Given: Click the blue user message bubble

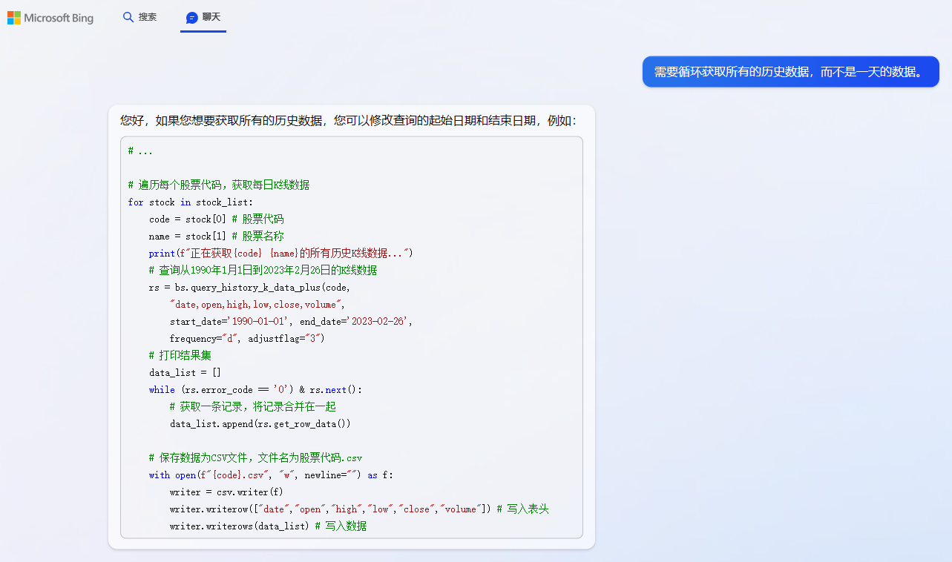Looking at the screenshot, I should 790,71.
